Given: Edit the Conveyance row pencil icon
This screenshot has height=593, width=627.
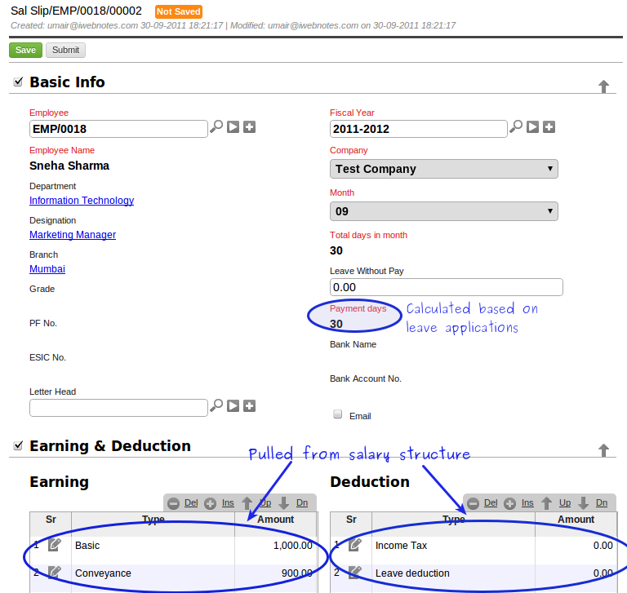Looking at the screenshot, I should 55,573.
